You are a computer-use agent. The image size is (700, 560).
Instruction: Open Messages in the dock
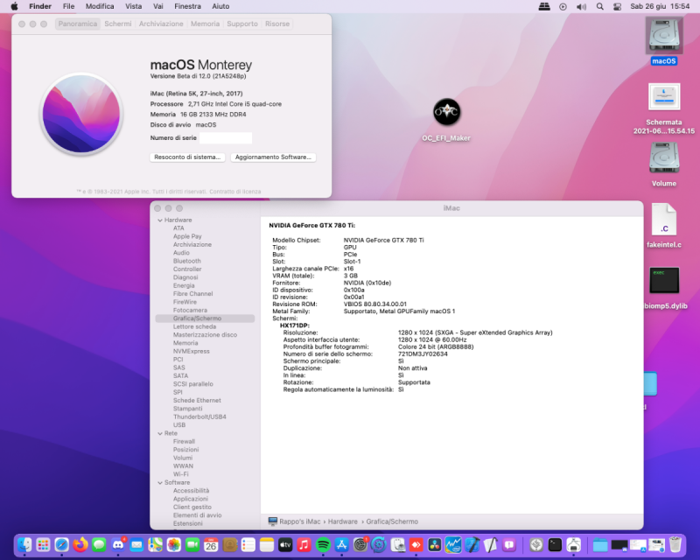pos(99,545)
